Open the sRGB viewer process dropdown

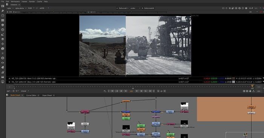tap(44, 8)
